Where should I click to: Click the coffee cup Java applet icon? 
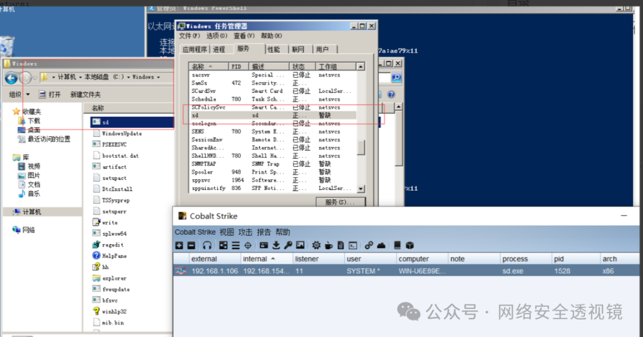click(329, 245)
